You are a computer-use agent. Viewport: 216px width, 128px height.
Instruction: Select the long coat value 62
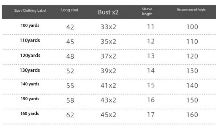[70, 115]
